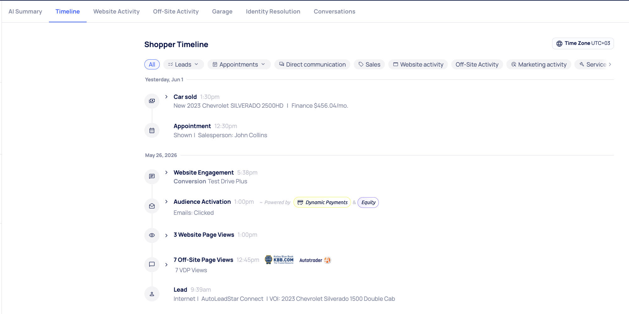
Task: Click the eye icon for Website Page Views
Action: tap(152, 235)
